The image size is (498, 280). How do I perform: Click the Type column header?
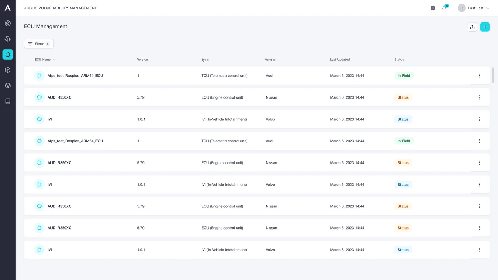tap(205, 60)
